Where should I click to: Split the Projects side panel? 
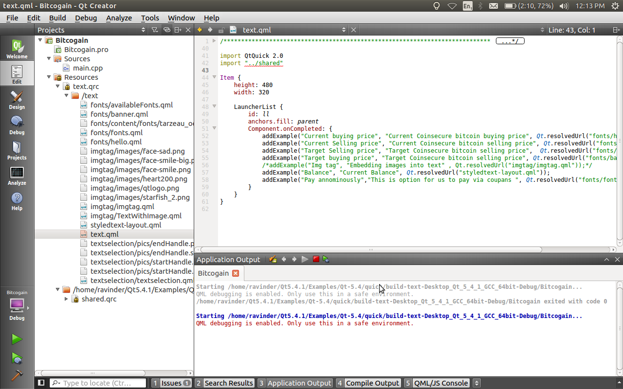[x=178, y=30]
